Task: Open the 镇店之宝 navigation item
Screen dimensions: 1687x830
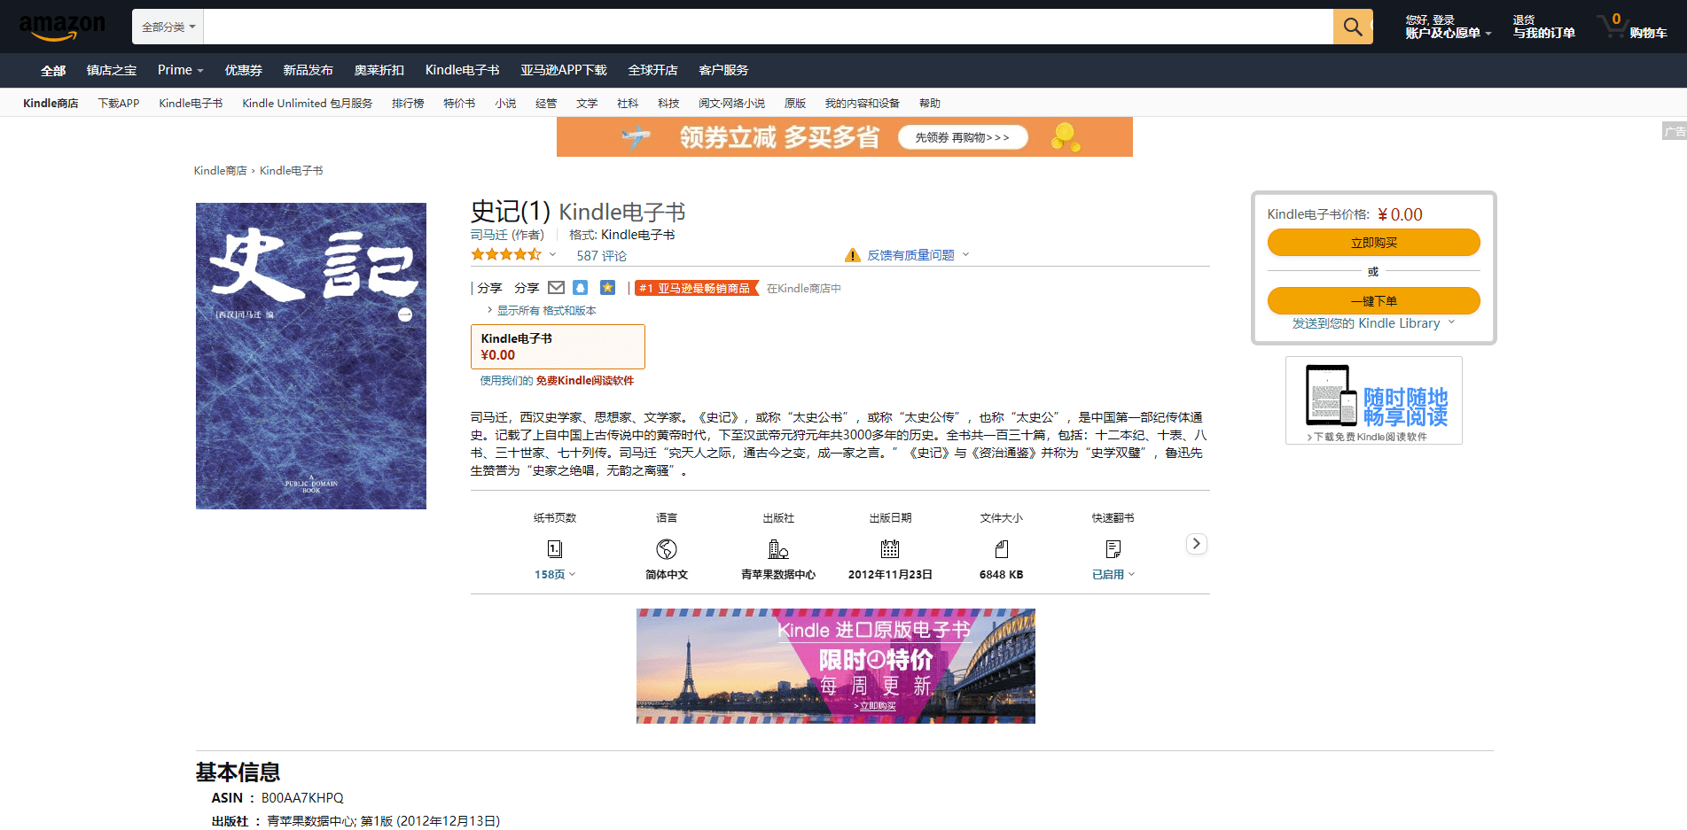Action: 112,70
